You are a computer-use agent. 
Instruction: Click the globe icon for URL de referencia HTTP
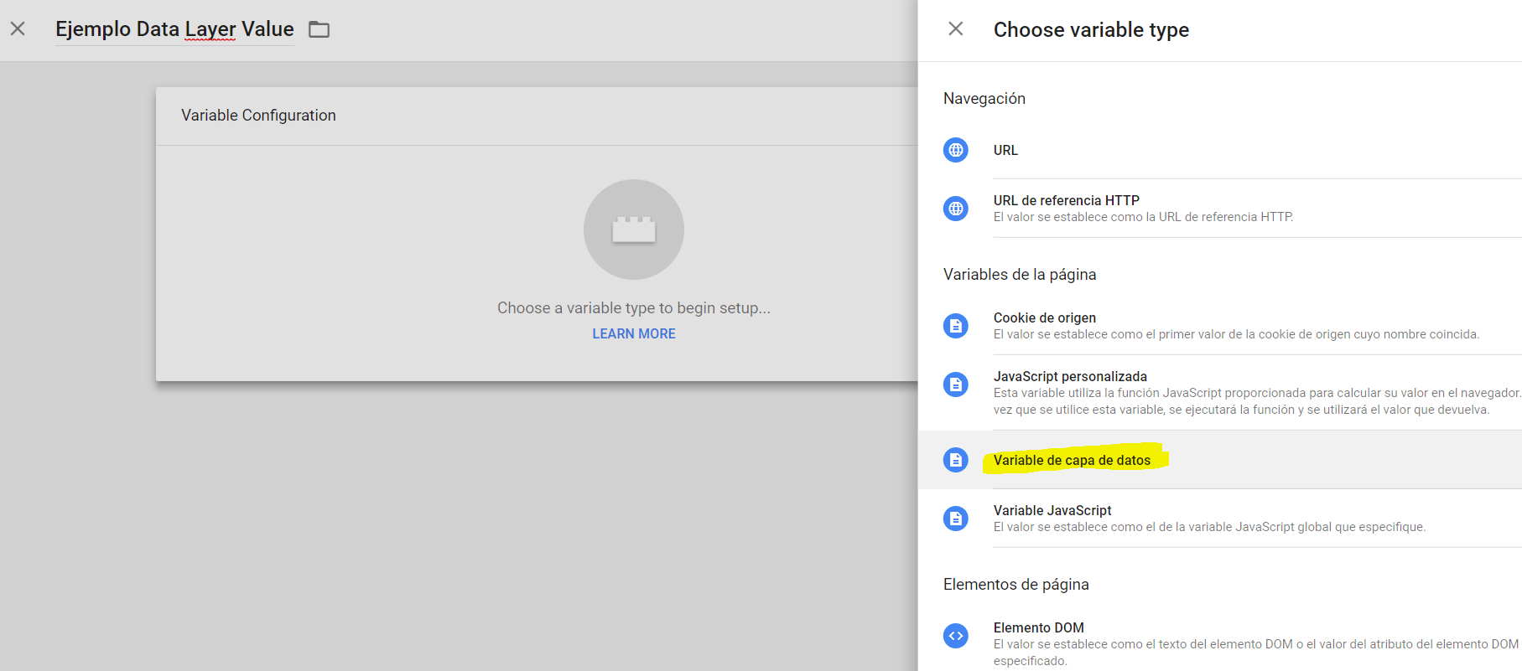(956, 209)
